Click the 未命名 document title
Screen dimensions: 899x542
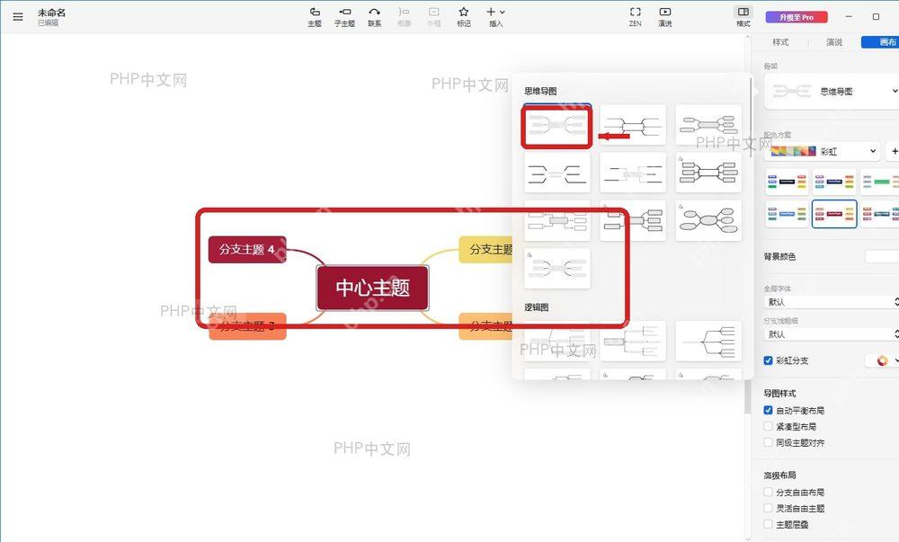tap(51, 12)
